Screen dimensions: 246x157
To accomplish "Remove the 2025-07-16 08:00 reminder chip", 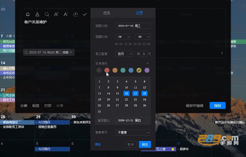I will (x=71, y=52).
